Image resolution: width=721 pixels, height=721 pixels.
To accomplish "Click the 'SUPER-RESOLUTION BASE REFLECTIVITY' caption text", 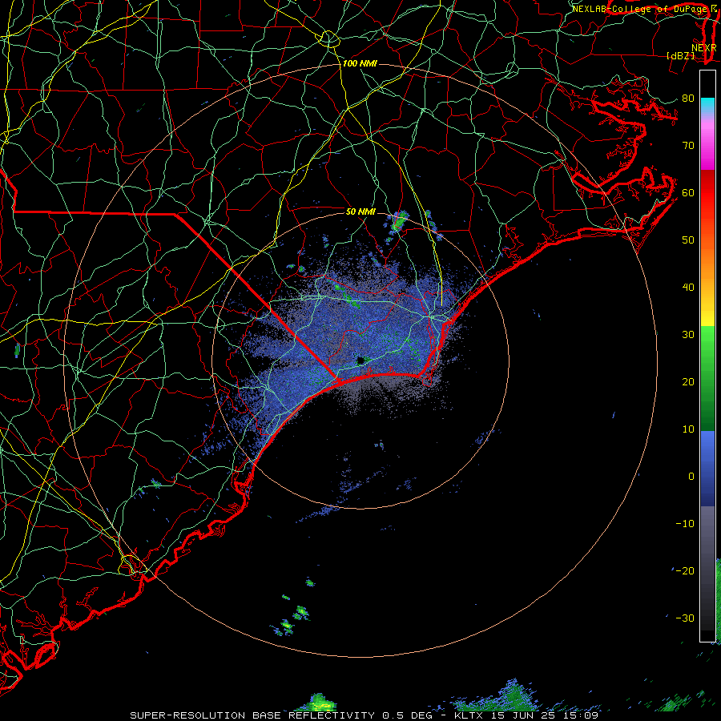I will point(252,715).
